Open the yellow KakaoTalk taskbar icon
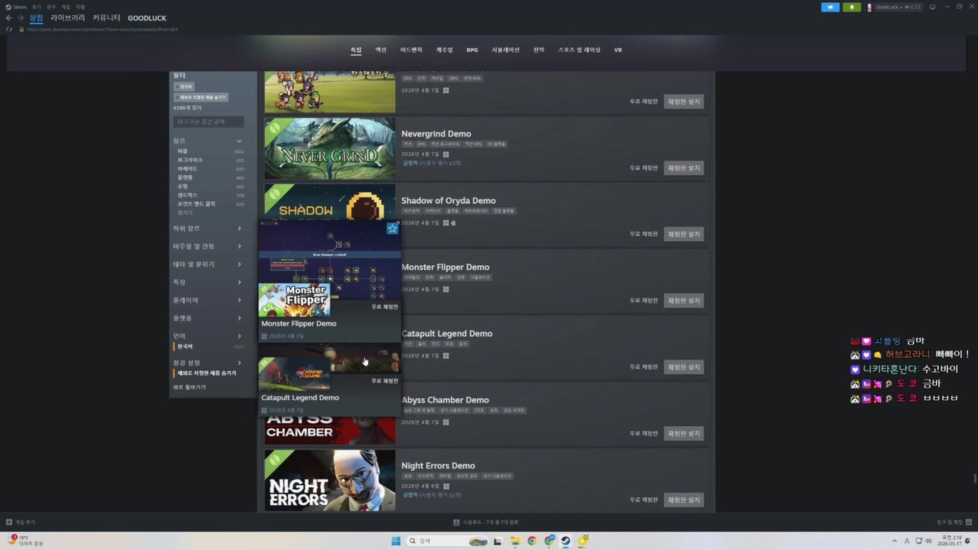Screen dimensions: 978x550 click(x=583, y=541)
